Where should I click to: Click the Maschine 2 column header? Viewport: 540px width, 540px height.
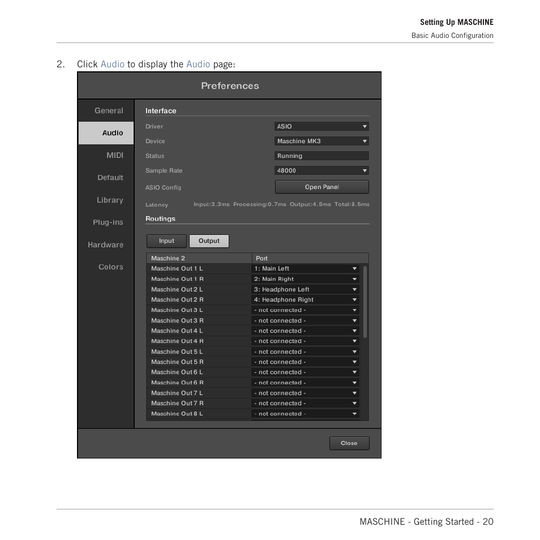pos(199,258)
